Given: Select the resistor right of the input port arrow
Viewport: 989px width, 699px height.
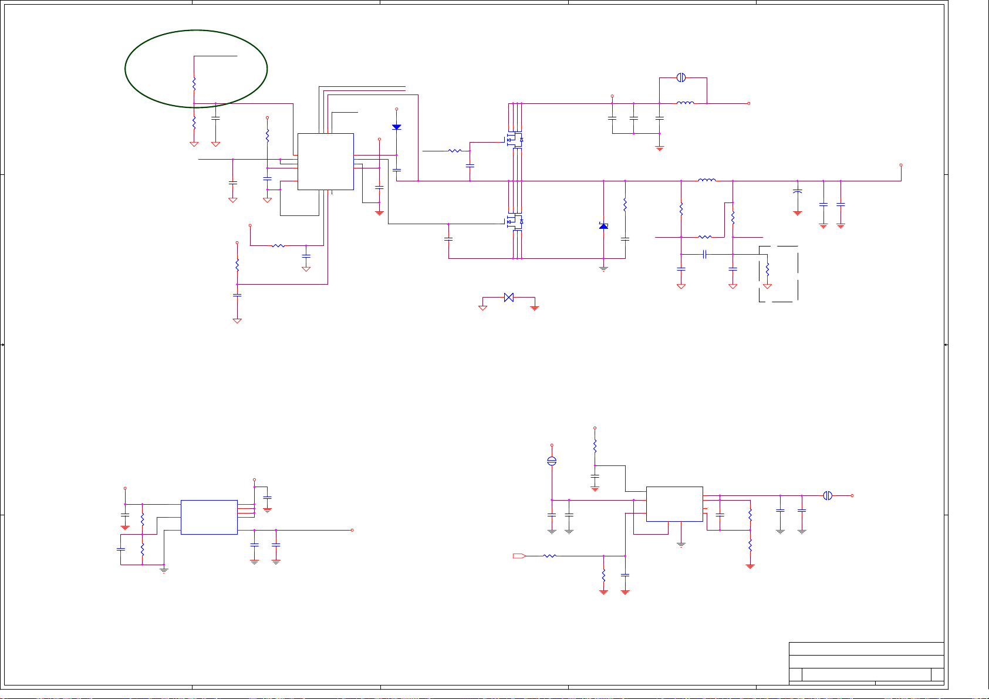Looking at the screenshot, I should point(549,555).
